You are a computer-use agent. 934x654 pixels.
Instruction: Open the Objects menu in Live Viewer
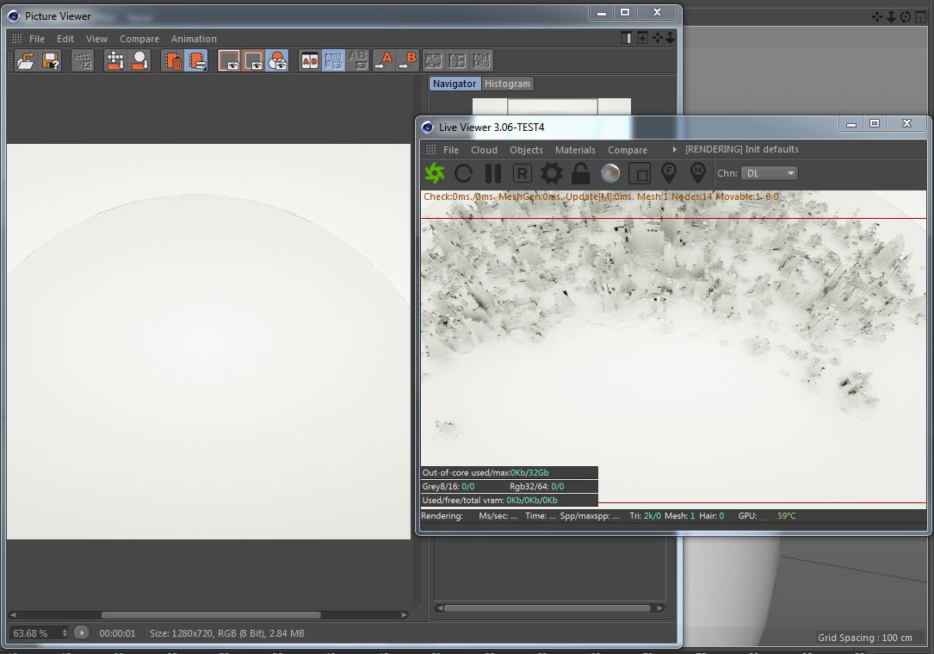526,150
